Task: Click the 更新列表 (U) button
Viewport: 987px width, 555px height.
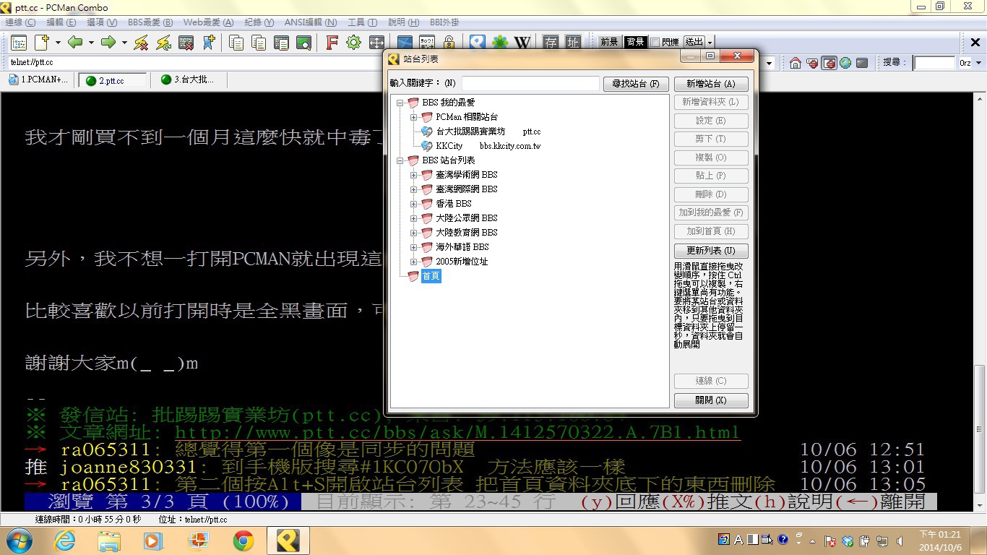Action: click(711, 251)
